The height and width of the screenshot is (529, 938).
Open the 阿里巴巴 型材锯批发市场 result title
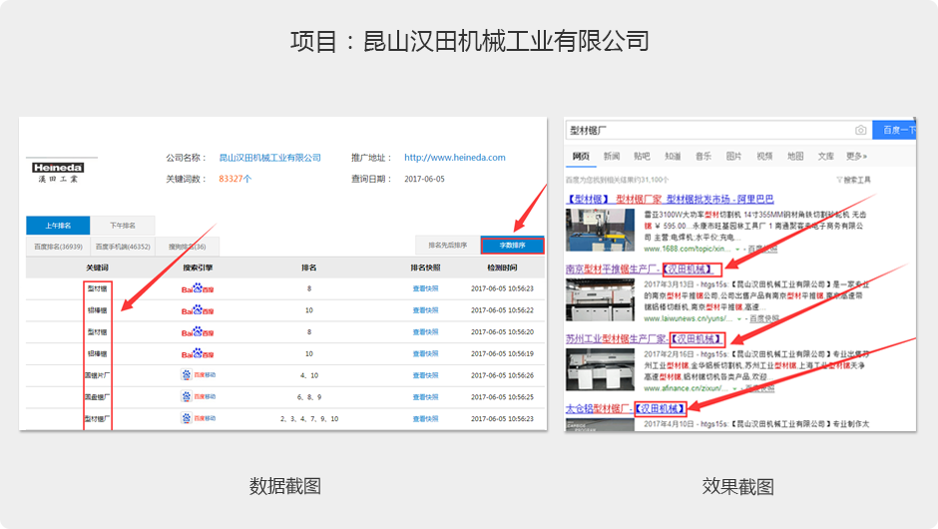pyautogui.click(x=670, y=200)
